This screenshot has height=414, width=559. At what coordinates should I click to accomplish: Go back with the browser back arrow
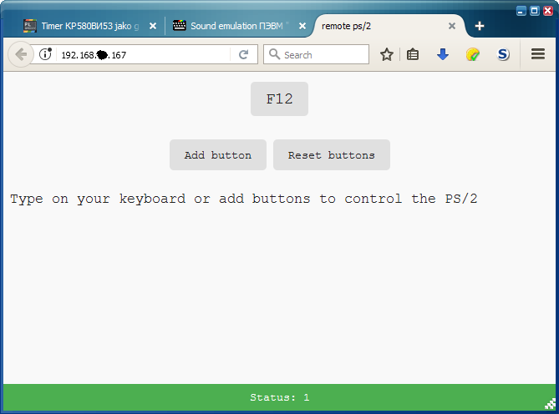[21, 54]
